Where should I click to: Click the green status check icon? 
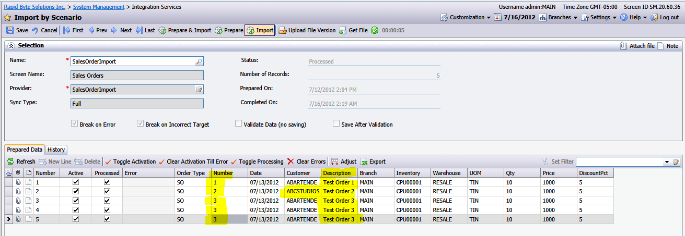click(375, 30)
